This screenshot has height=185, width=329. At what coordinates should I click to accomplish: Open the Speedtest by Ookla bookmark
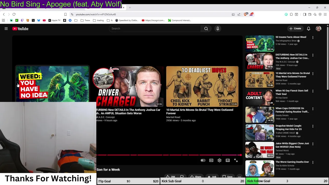pyautogui.click(x=127, y=20)
